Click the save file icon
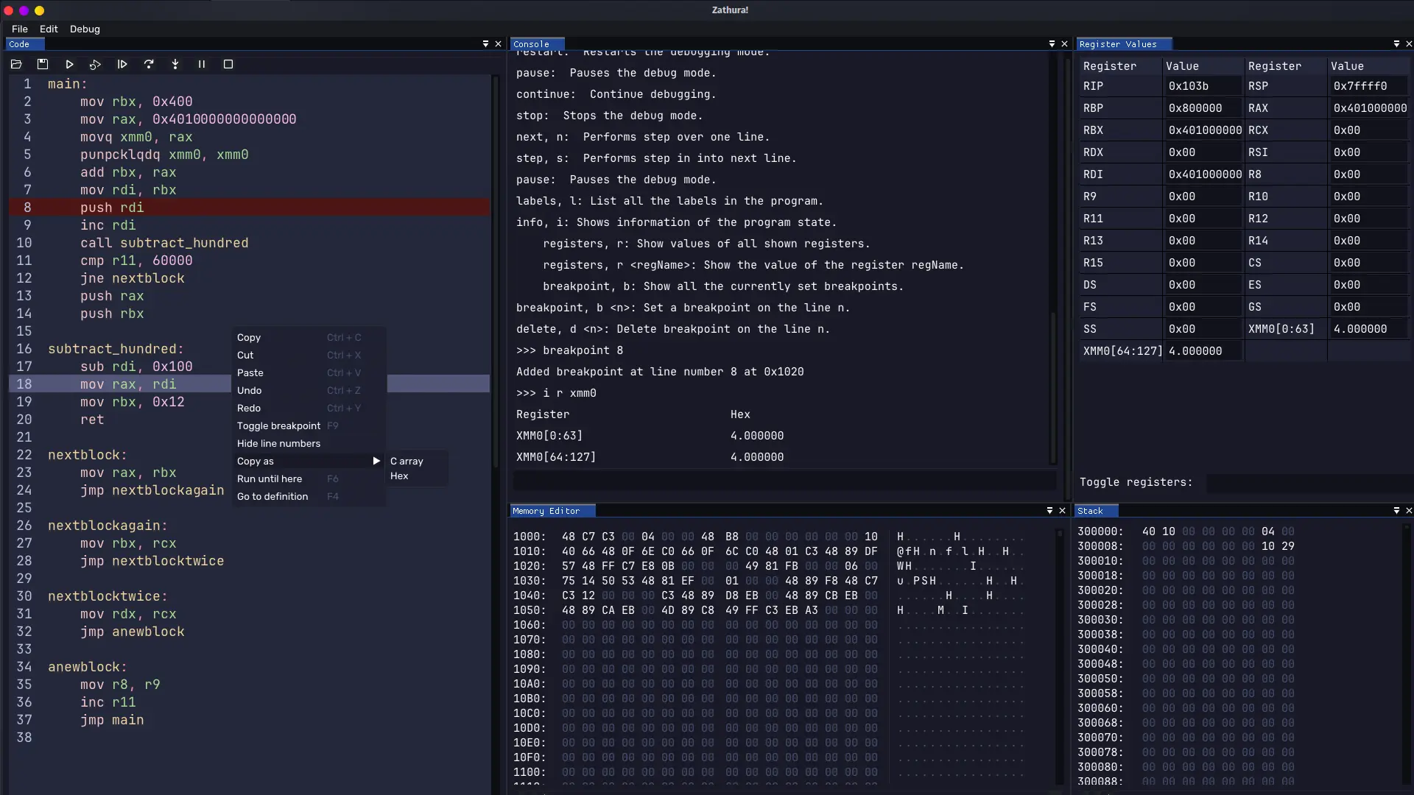Screen dimensions: 1414x795 pyautogui.click(x=43, y=65)
